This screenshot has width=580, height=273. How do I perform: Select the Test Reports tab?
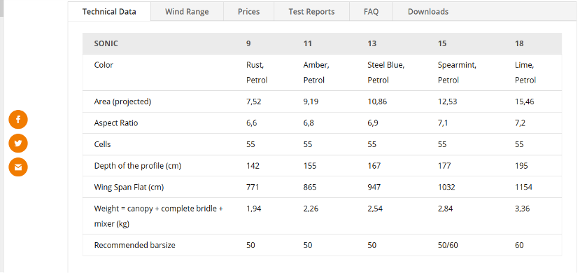[x=311, y=11]
